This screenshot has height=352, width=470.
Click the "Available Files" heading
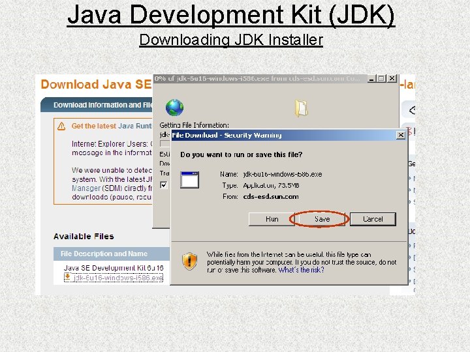pyautogui.click(x=84, y=237)
